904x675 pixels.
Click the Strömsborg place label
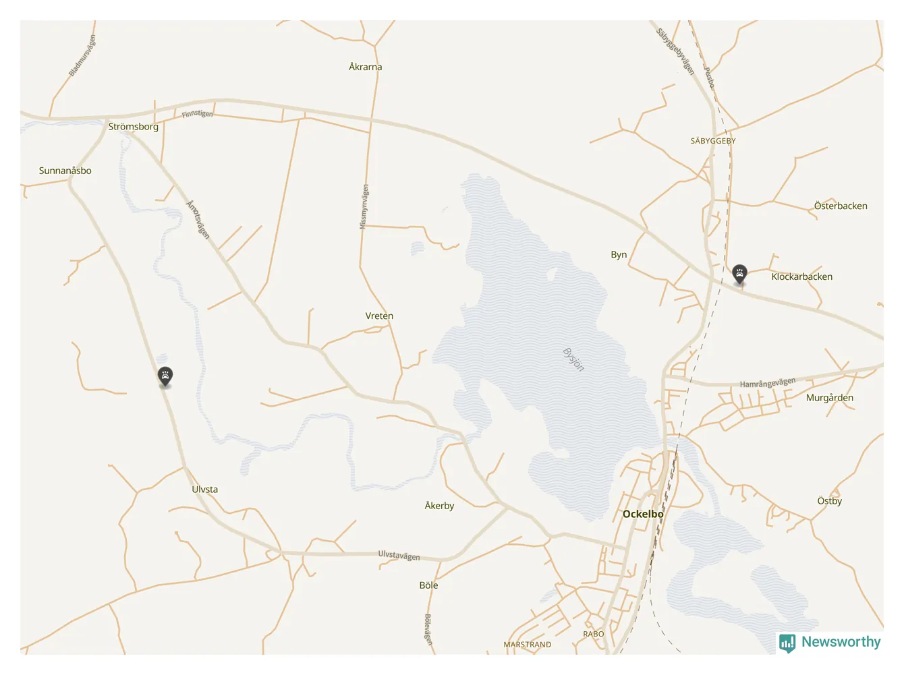[134, 127]
